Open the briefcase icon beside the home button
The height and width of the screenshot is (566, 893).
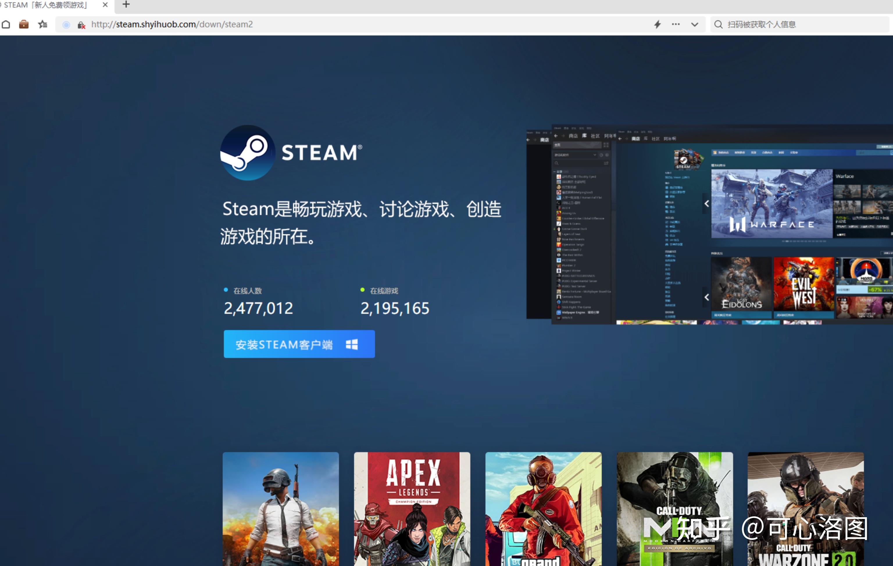24,24
